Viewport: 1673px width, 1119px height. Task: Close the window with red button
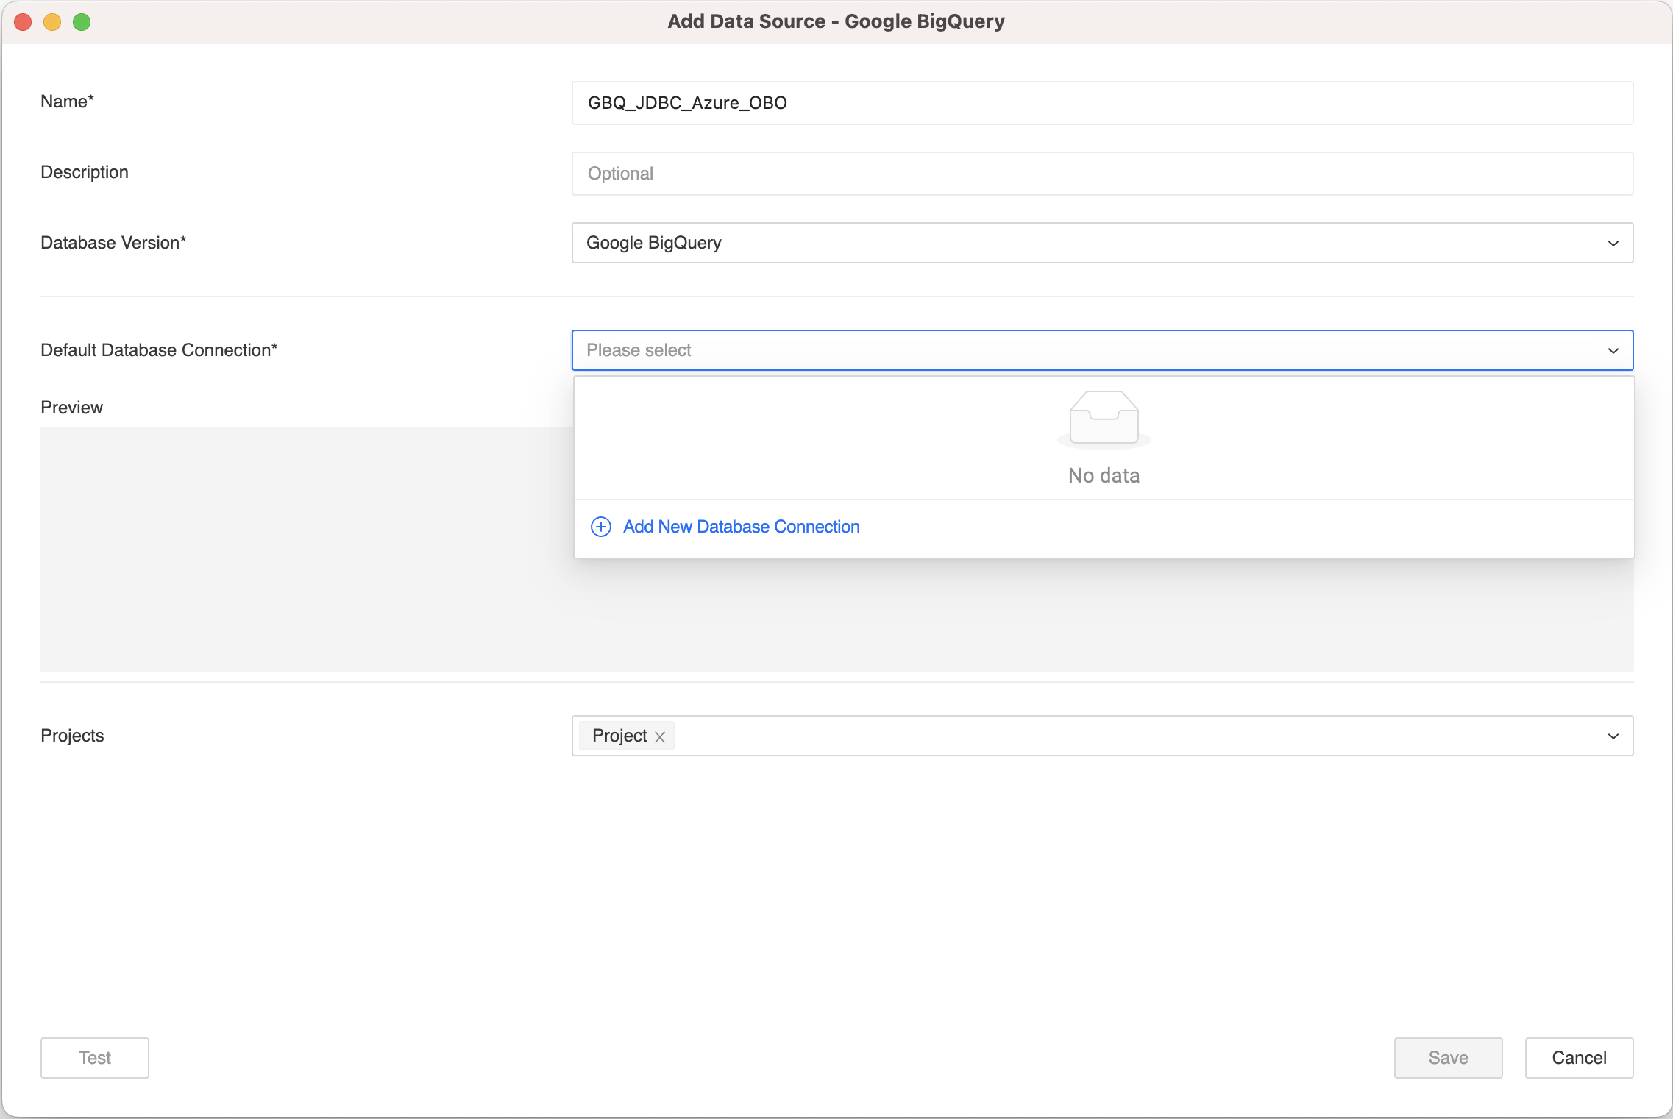tap(23, 22)
